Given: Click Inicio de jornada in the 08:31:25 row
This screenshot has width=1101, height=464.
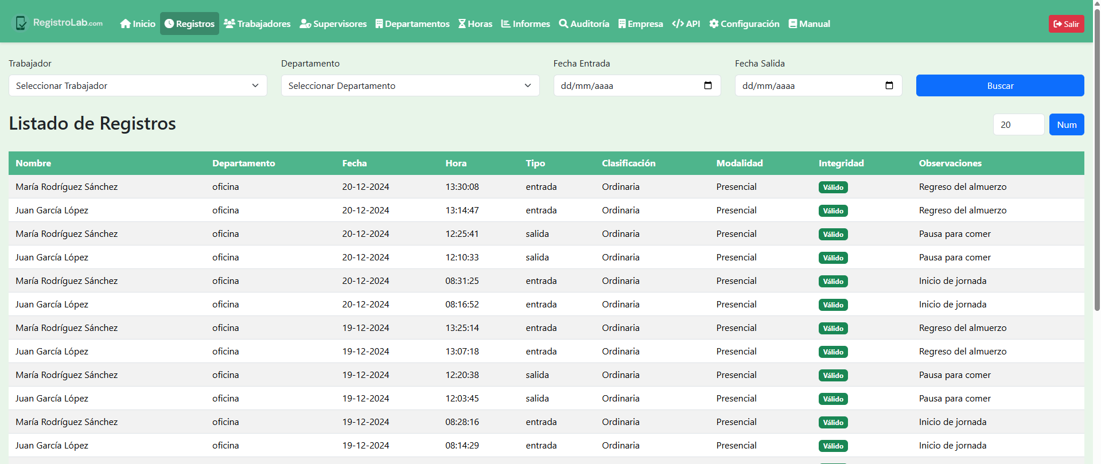Looking at the screenshot, I should coord(952,280).
